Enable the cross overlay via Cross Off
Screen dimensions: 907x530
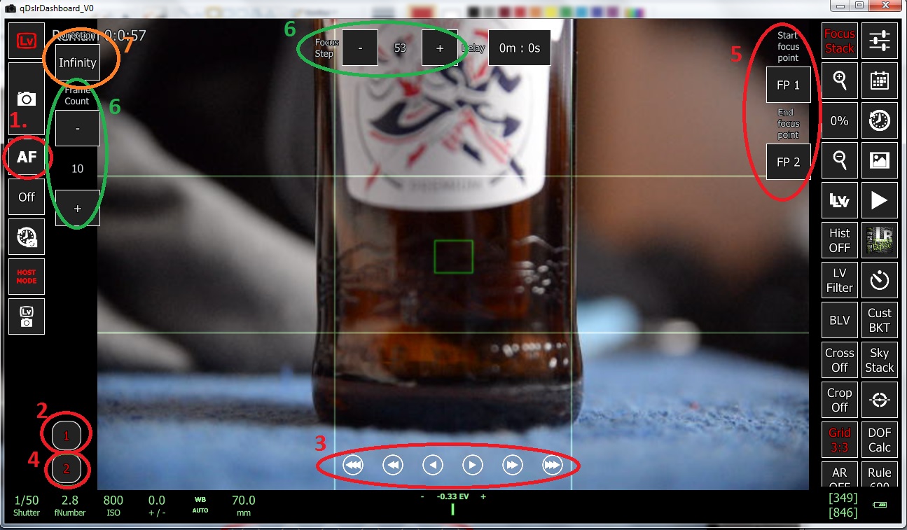839,359
